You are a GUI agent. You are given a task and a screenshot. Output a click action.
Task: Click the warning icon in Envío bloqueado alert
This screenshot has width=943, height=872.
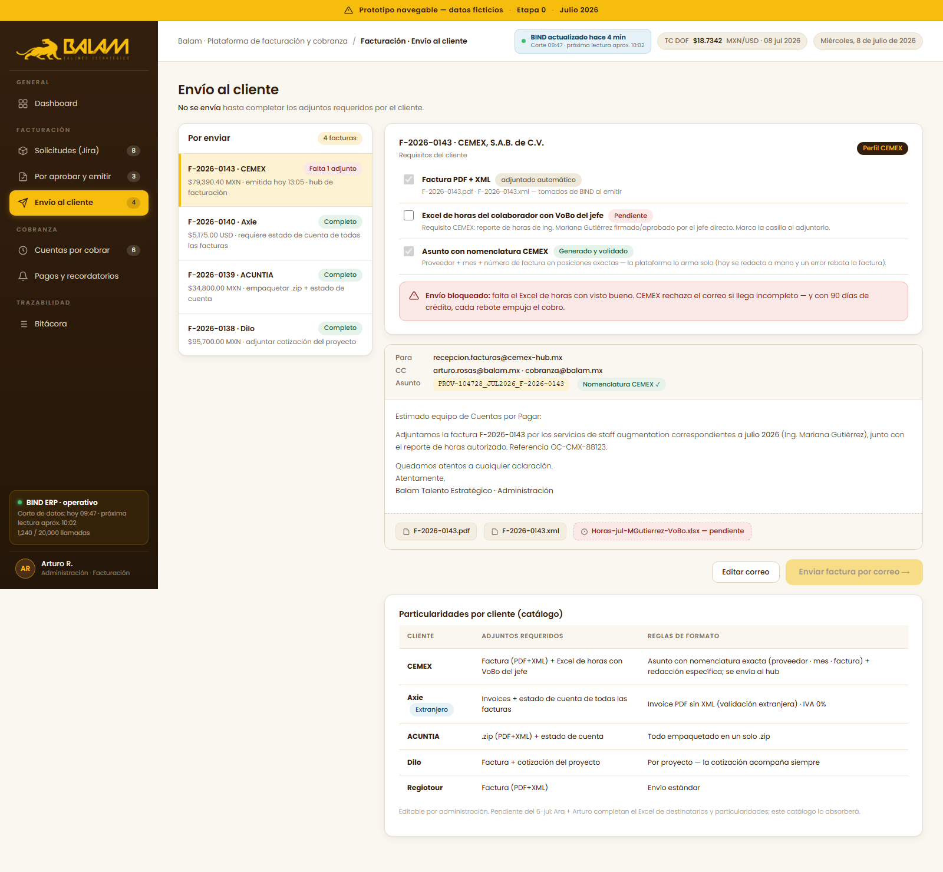coord(414,296)
